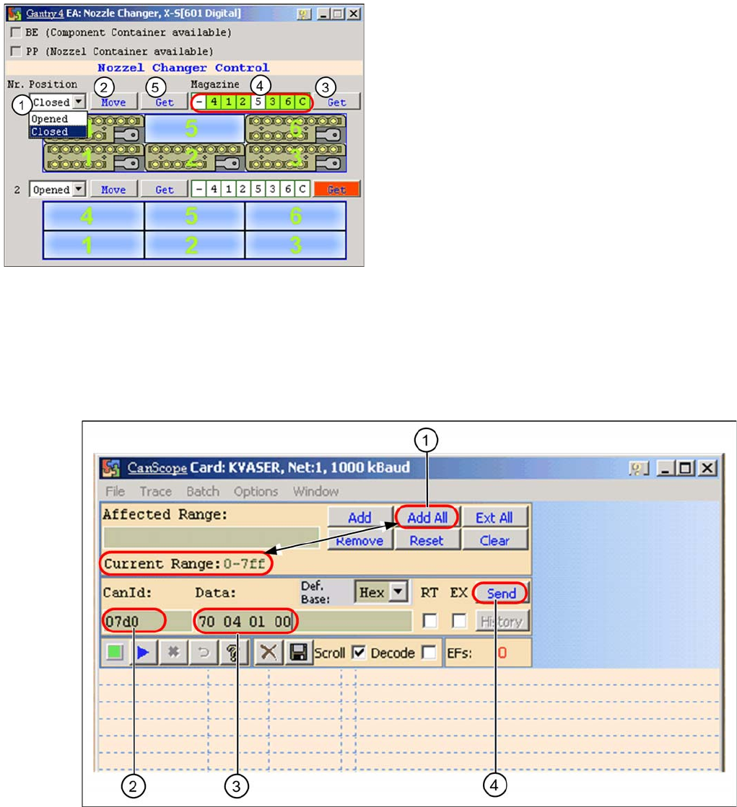Choose Opened from the position dropdown list

pyautogui.click(x=58, y=119)
